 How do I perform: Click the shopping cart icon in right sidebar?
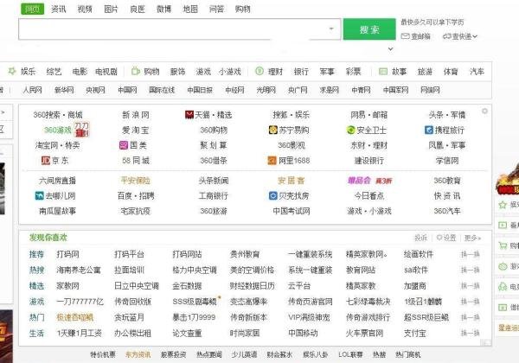click(x=503, y=245)
